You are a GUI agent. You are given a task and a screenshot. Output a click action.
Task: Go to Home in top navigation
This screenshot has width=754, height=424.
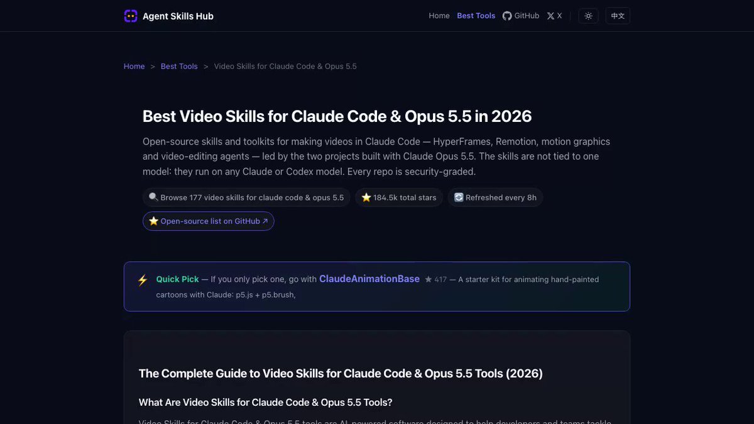click(439, 16)
